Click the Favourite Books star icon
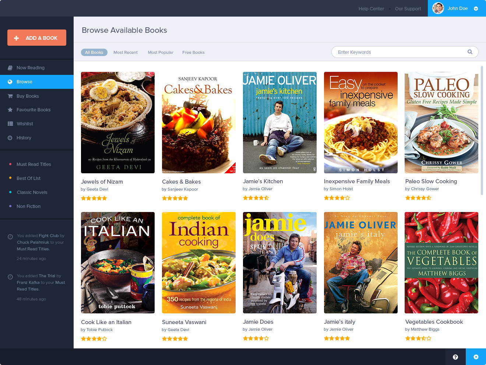This screenshot has width=486, height=365. click(x=10, y=110)
